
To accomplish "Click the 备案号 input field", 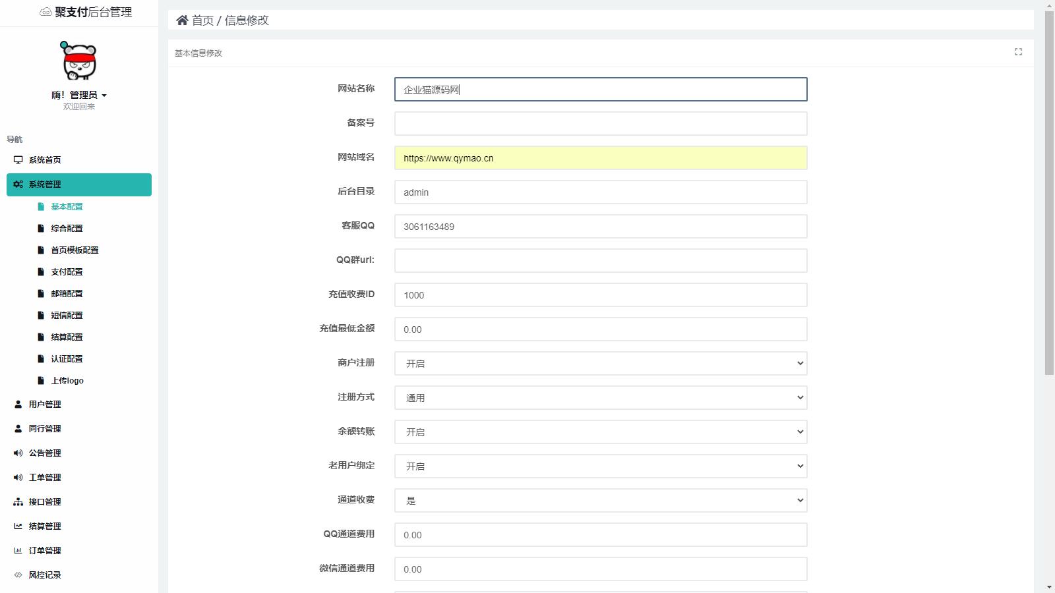I will (600, 124).
